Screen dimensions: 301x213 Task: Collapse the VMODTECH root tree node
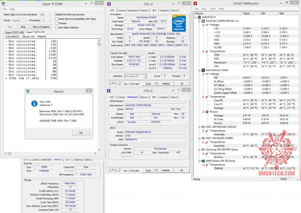tap(195, 17)
